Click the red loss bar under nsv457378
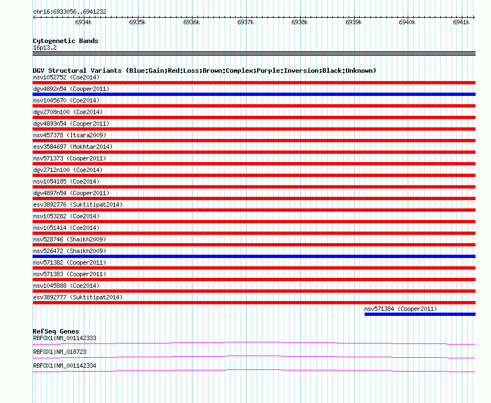 pyautogui.click(x=254, y=141)
